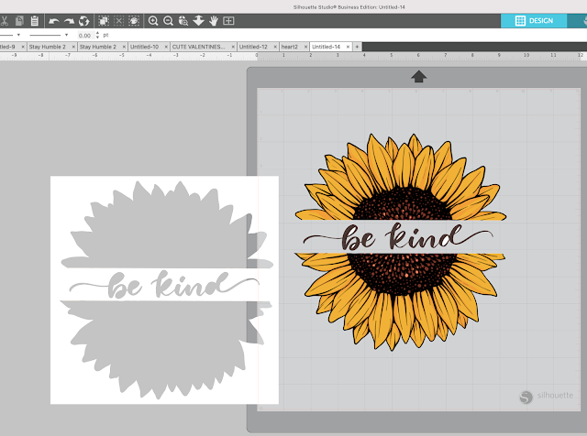Click the Paste clipboard icon
The width and height of the screenshot is (587, 436).
pos(35,20)
